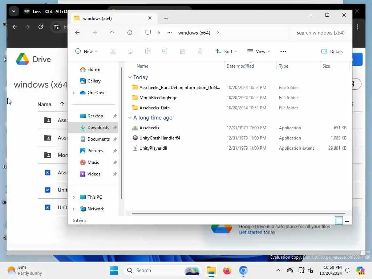Screen dimensions: 372x279
Task: Click the pin icon beside Music
Action: 115,162
